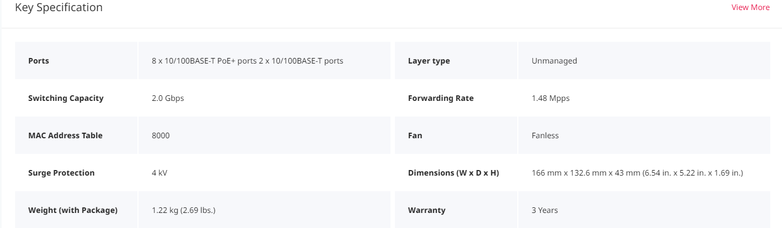Click the Fanless value
The width and height of the screenshot is (782, 228).
coord(545,135)
